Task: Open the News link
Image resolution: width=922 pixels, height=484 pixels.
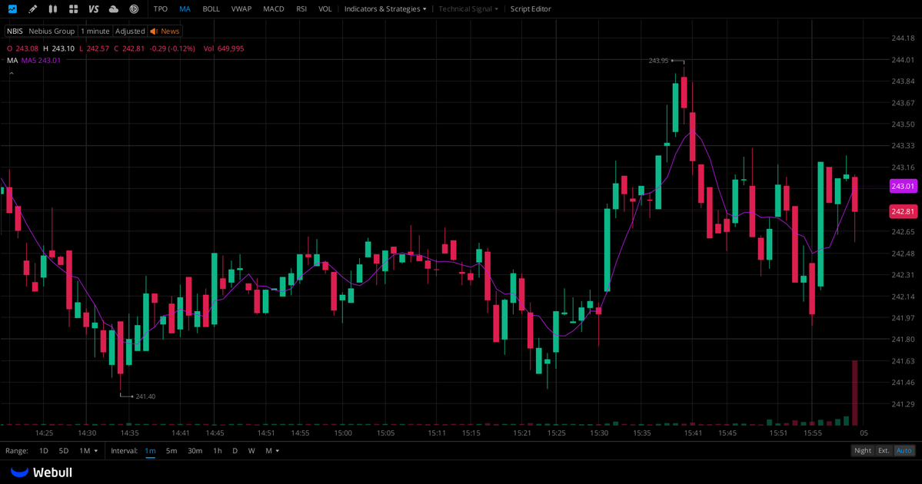Action: (170, 31)
